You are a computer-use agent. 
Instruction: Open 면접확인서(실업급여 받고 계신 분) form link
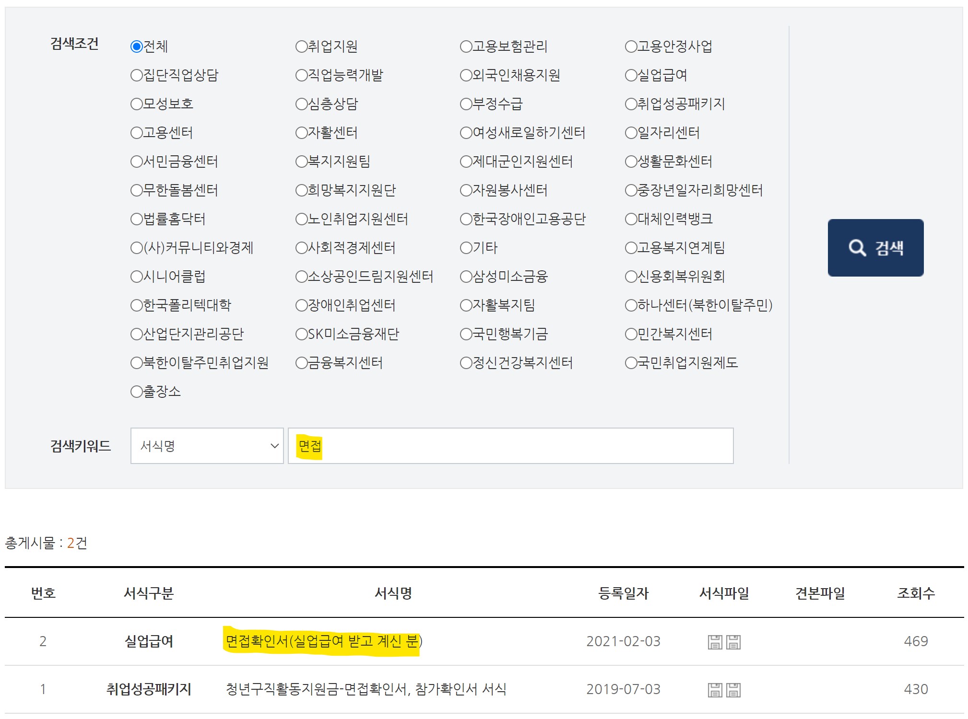coord(324,641)
